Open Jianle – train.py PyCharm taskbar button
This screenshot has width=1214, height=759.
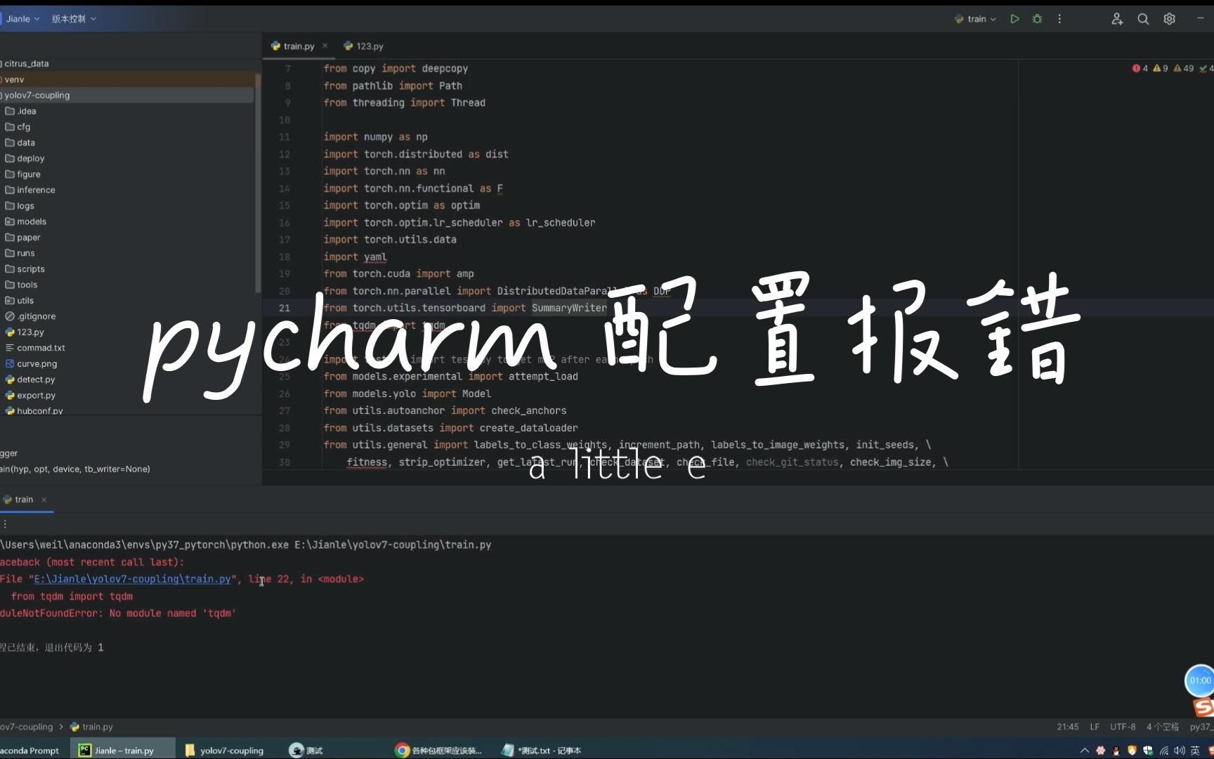(x=123, y=751)
